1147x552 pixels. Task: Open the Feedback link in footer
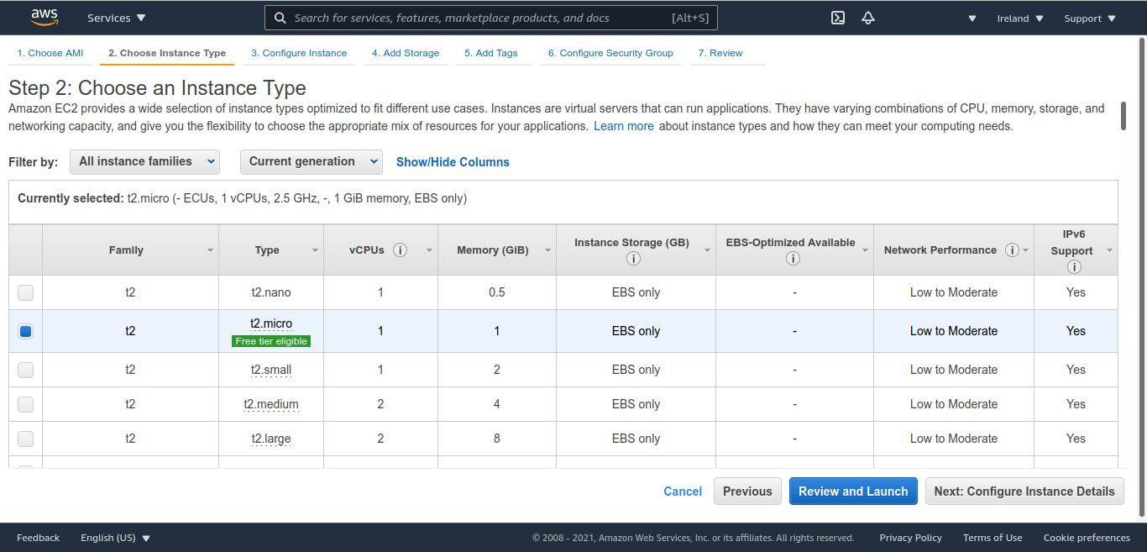pyautogui.click(x=38, y=538)
